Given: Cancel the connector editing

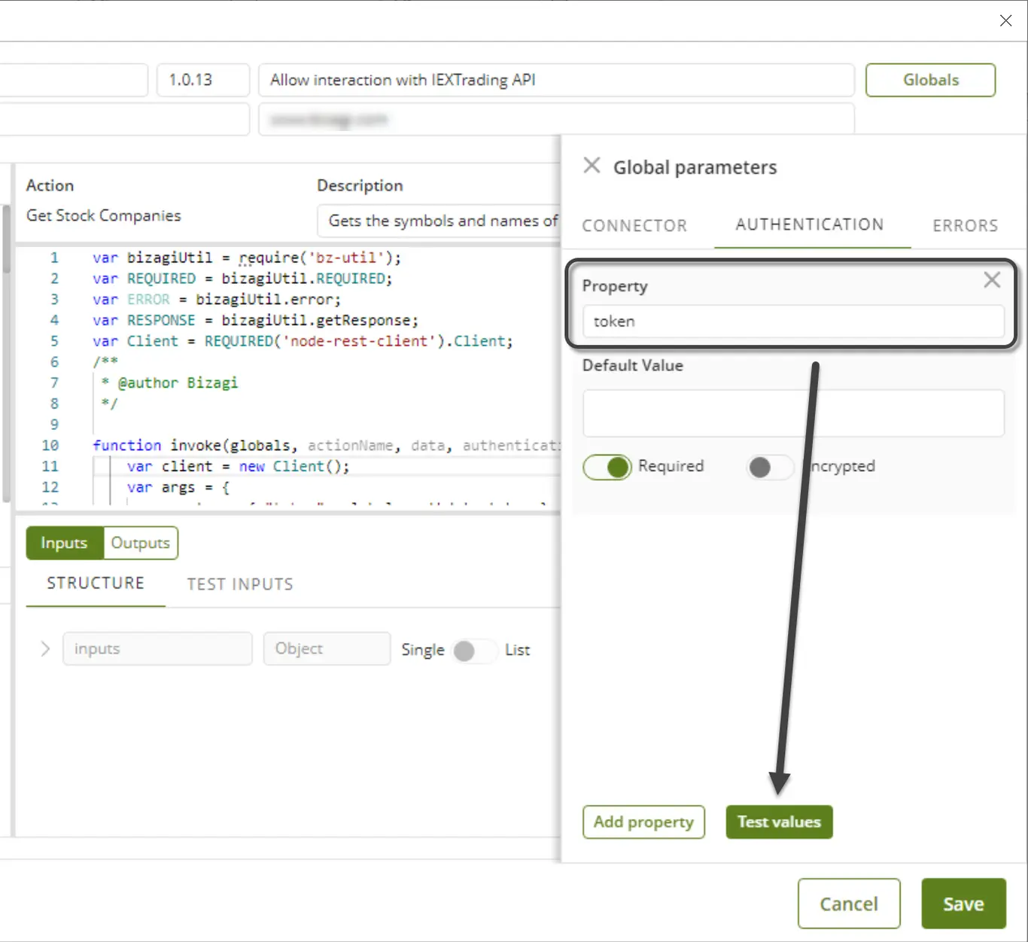Looking at the screenshot, I should click(849, 904).
